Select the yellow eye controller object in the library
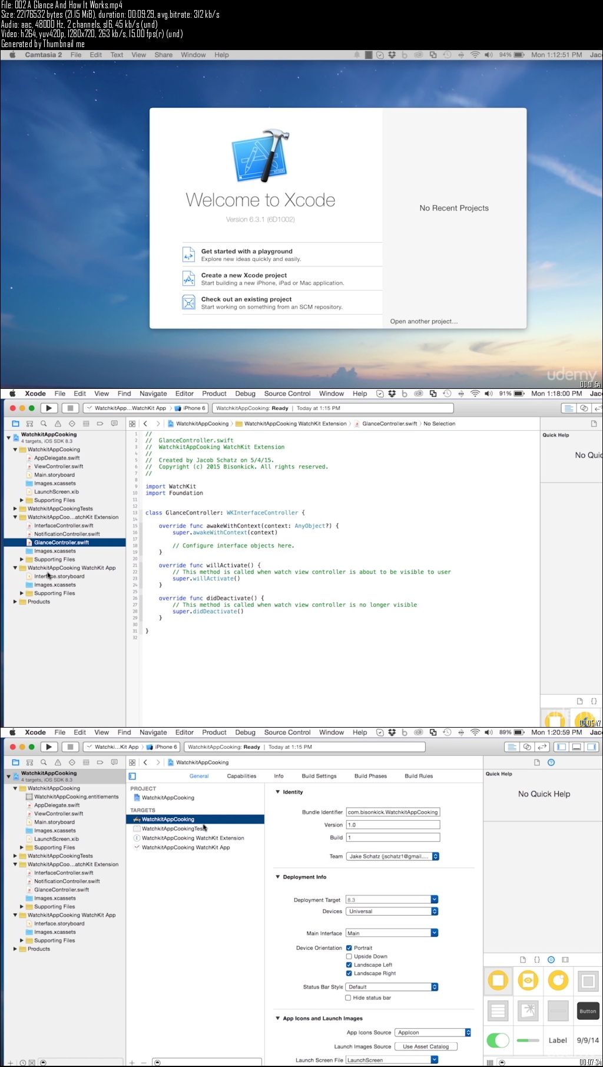This screenshot has width=603, height=1067. click(528, 981)
